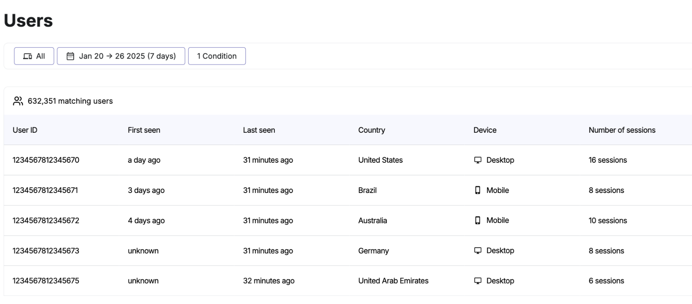Image resolution: width=692 pixels, height=304 pixels.
Task: Click the users icon beside matching users
Action: point(18,101)
